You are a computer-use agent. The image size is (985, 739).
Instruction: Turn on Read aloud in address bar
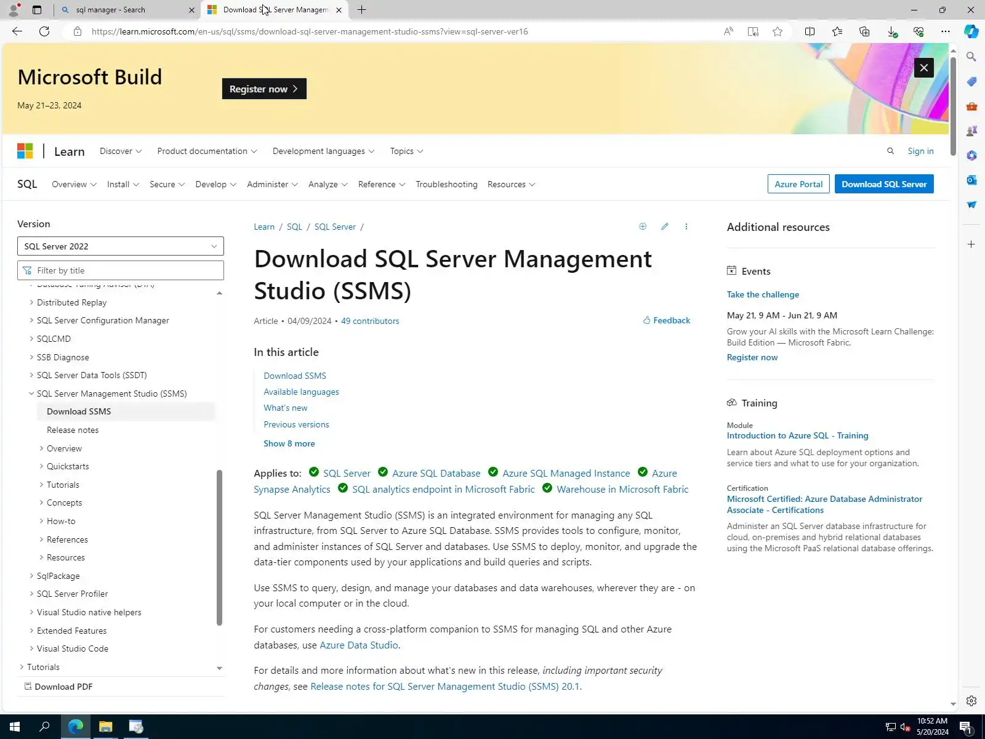tap(728, 31)
